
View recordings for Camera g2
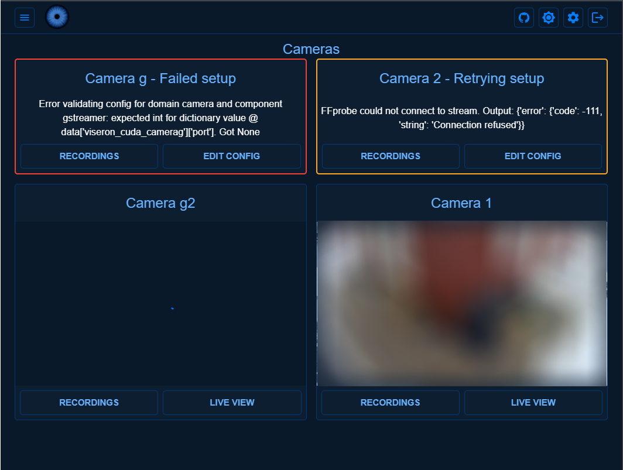pos(88,403)
